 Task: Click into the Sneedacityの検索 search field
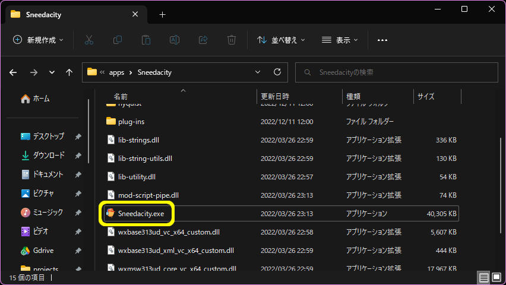tap(397, 72)
